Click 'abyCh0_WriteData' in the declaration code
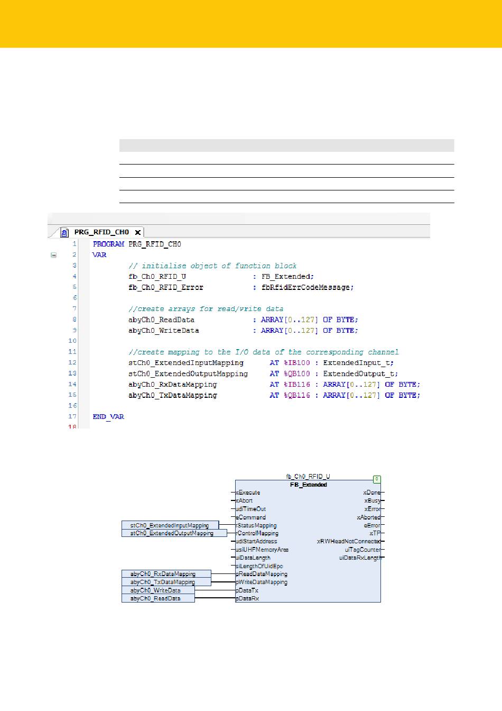 (164, 331)
